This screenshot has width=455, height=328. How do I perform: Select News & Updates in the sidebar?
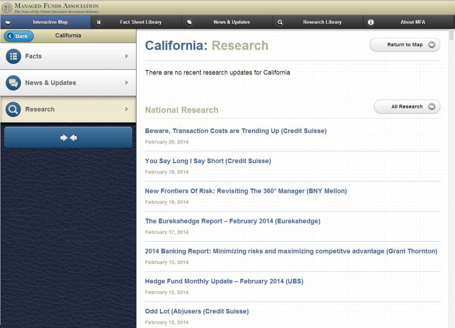coord(68,83)
